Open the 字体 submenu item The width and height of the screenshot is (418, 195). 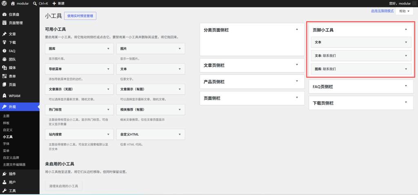(x=7, y=144)
